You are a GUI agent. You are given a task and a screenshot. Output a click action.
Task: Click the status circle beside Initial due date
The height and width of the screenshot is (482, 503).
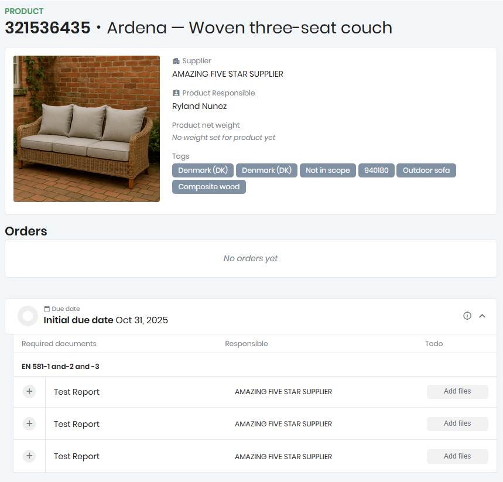coord(28,316)
